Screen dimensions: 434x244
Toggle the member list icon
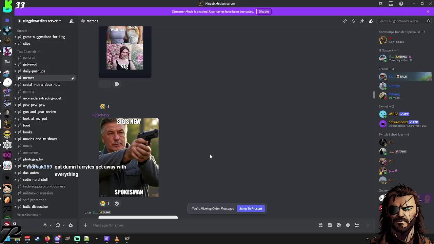click(371, 21)
